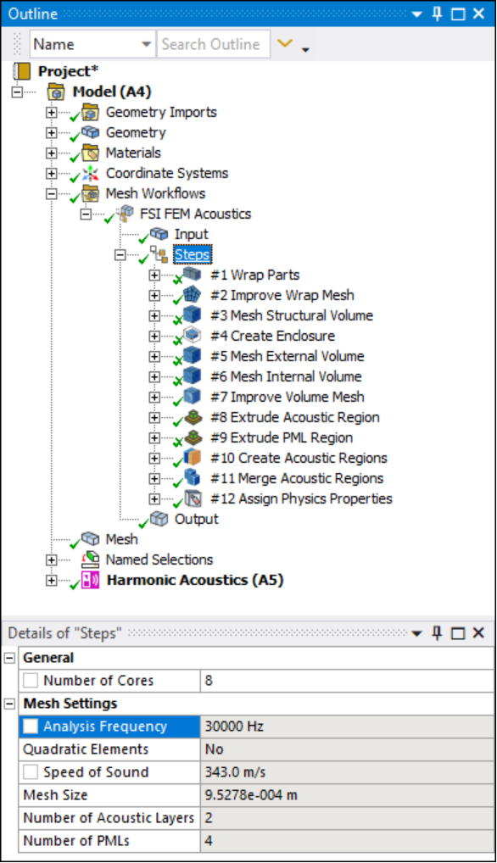Open the Details panel options arrow

[x=416, y=633]
